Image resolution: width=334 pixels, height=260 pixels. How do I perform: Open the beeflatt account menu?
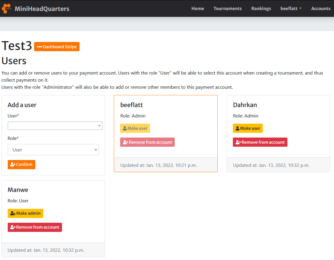click(291, 9)
